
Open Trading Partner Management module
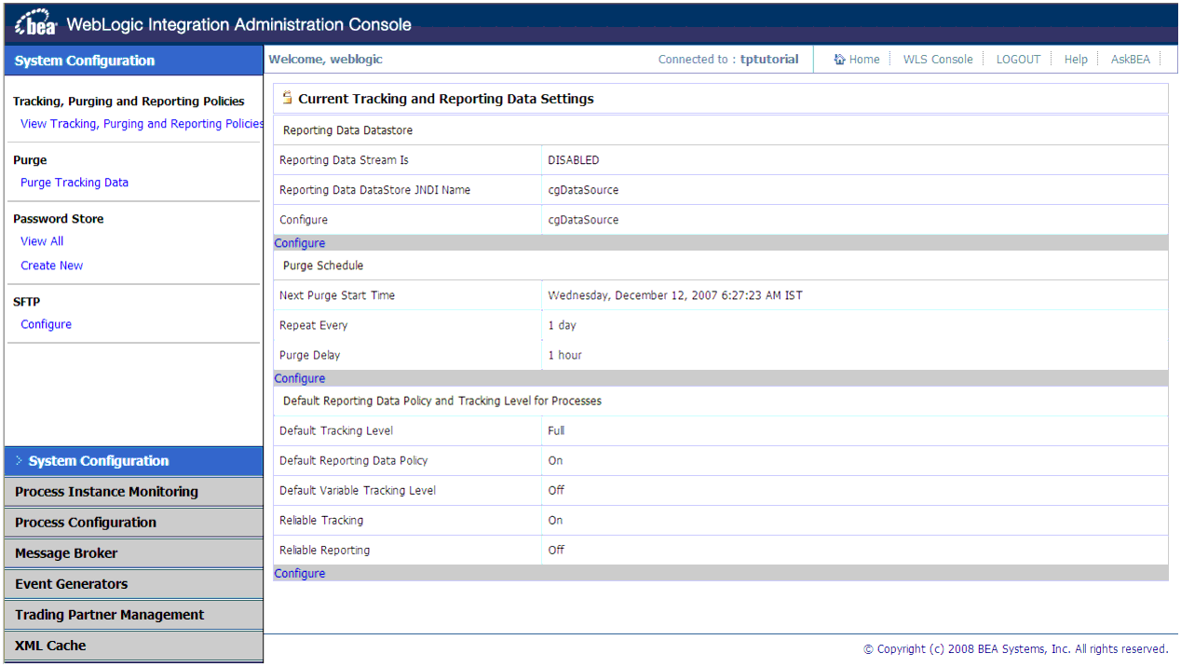[134, 615]
